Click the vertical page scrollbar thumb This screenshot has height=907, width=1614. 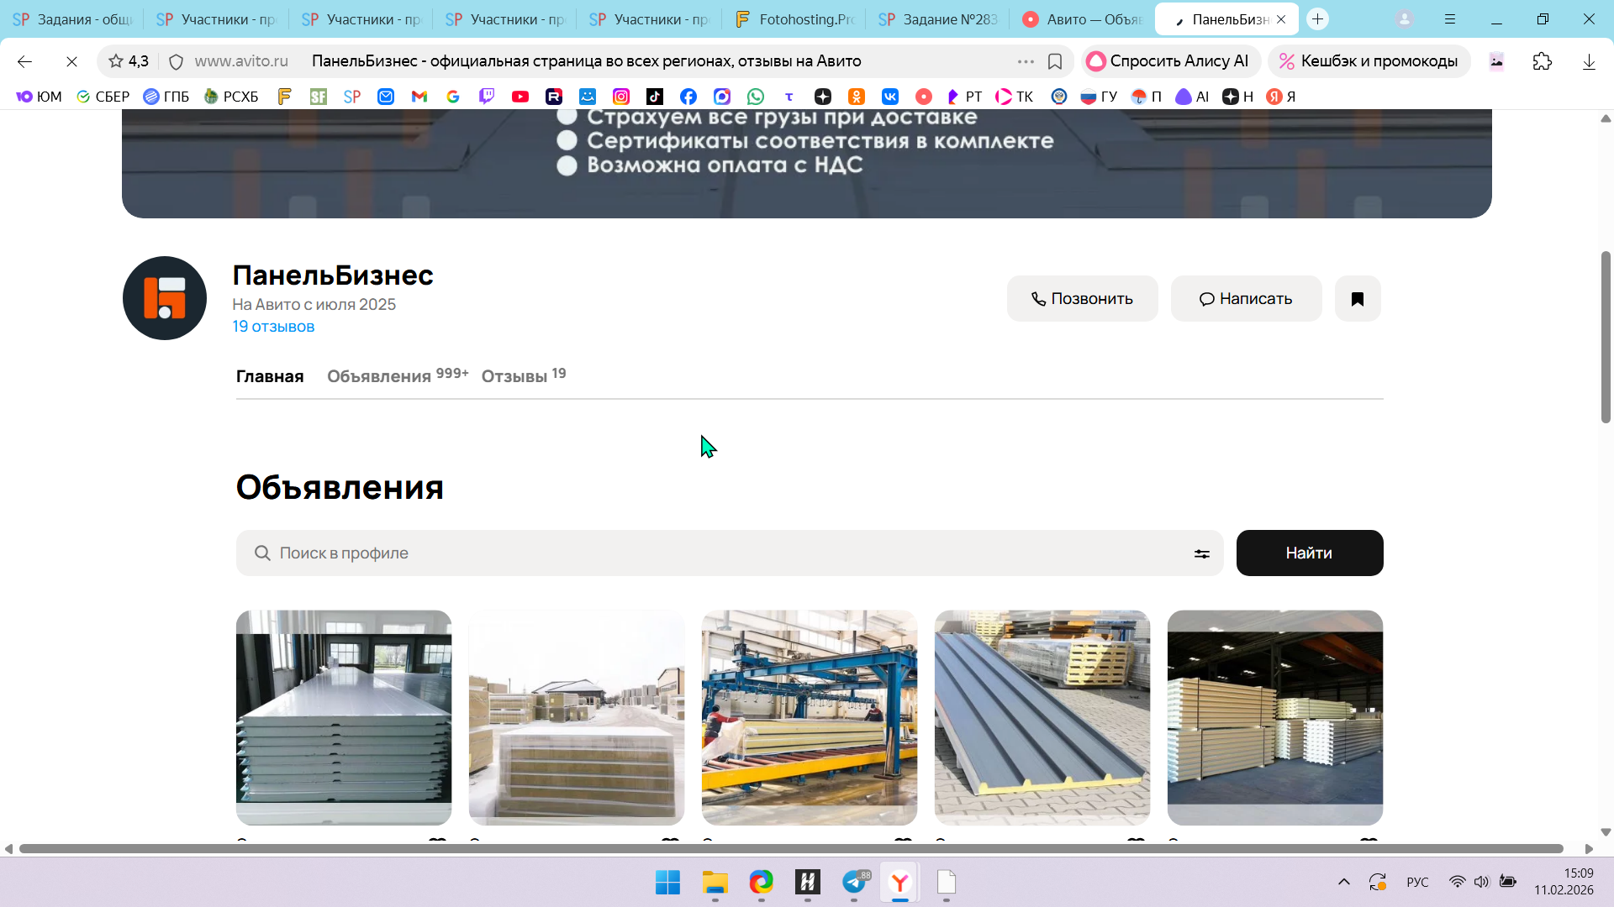[x=1605, y=336]
